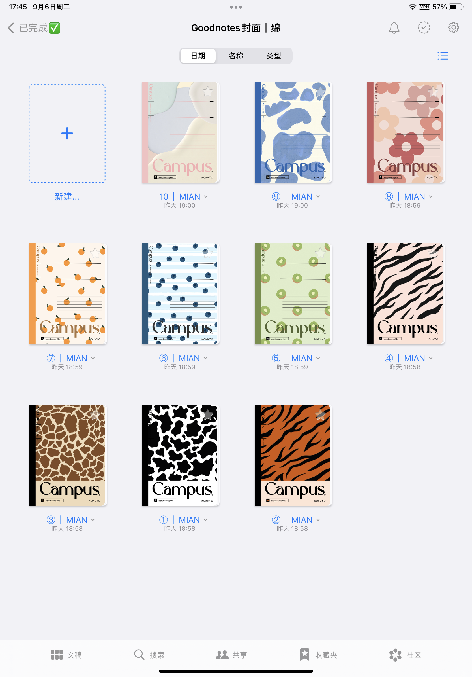
Task: Toggle favorite star on blue blotch cover
Action: click(x=320, y=91)
